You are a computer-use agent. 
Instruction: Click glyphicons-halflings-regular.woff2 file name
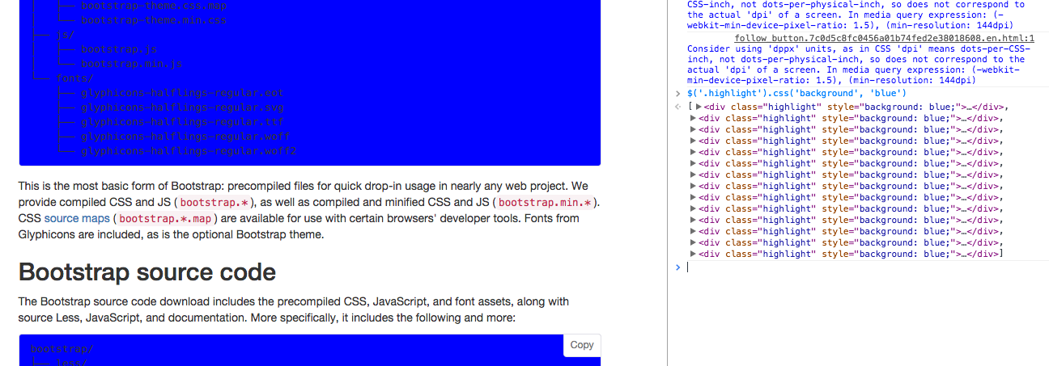(189, 151)
